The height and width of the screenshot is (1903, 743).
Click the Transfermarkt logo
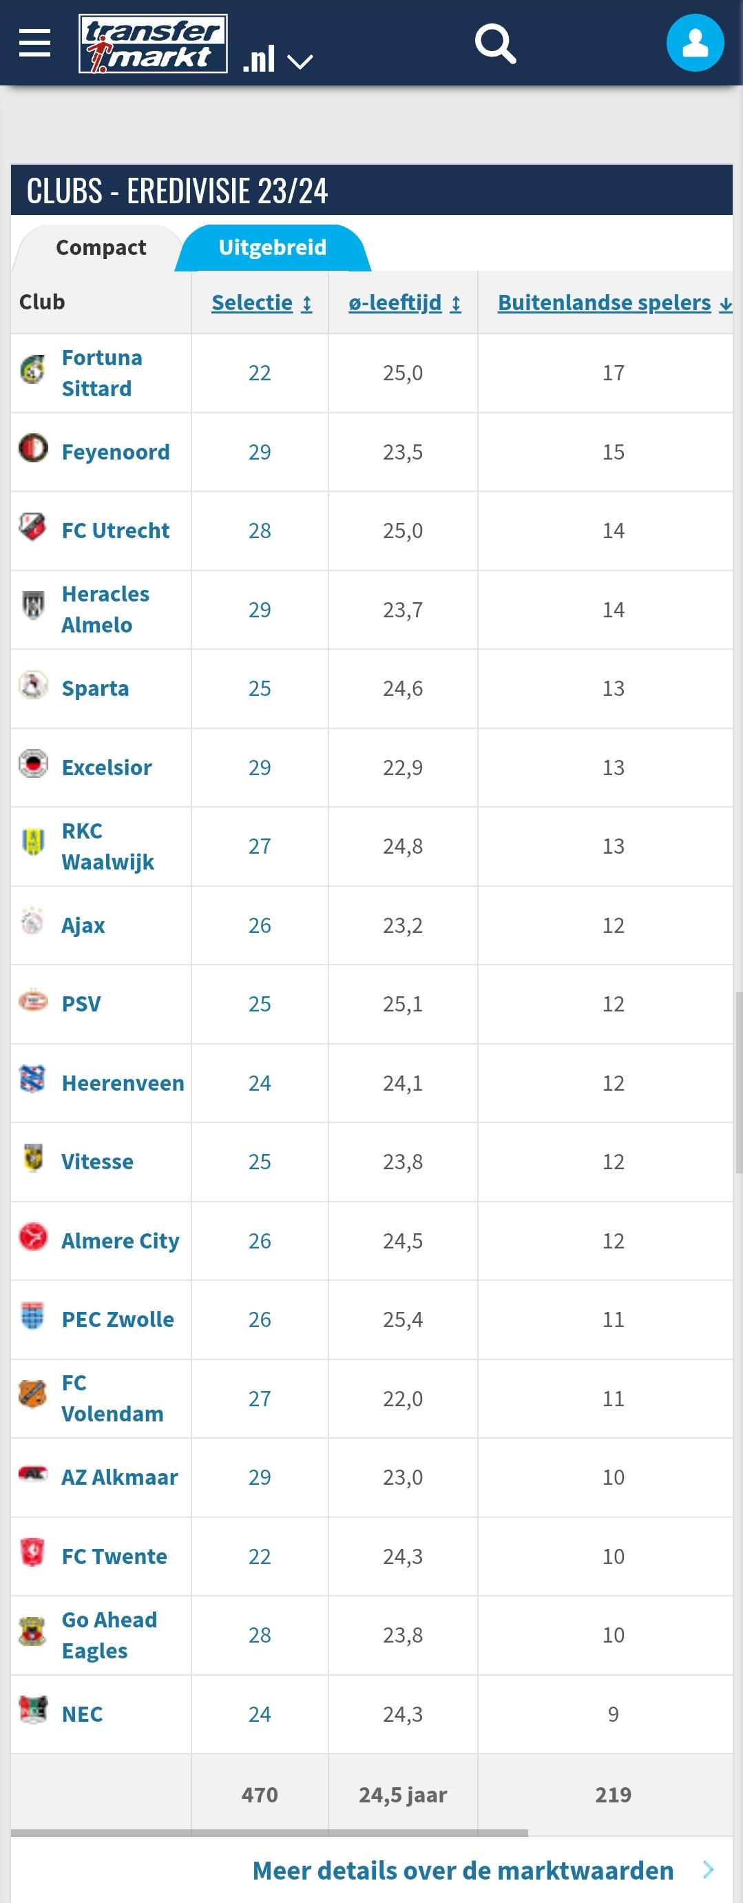(153, 43)
